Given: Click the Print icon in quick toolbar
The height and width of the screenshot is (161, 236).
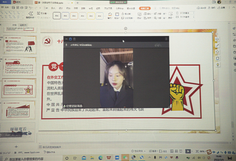Looking at the screenshot, I should 22,7.
